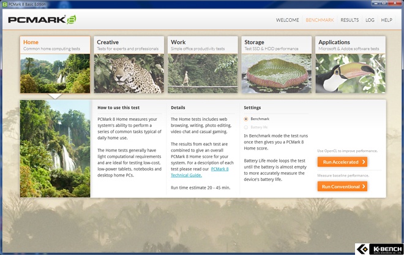The height and width of the screenshot is (255, 404).
Task: Close the PCMark 8 window
Action: click(395, 3)
